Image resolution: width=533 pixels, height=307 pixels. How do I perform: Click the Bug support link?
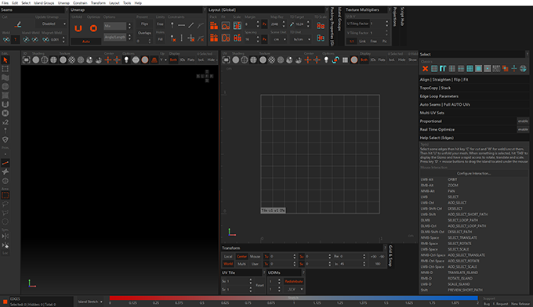coord(487,304)
